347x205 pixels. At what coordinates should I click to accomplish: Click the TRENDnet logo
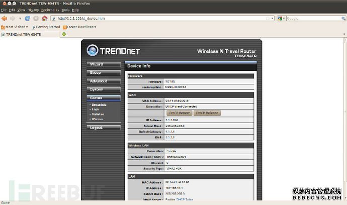[x=113, y=50]
